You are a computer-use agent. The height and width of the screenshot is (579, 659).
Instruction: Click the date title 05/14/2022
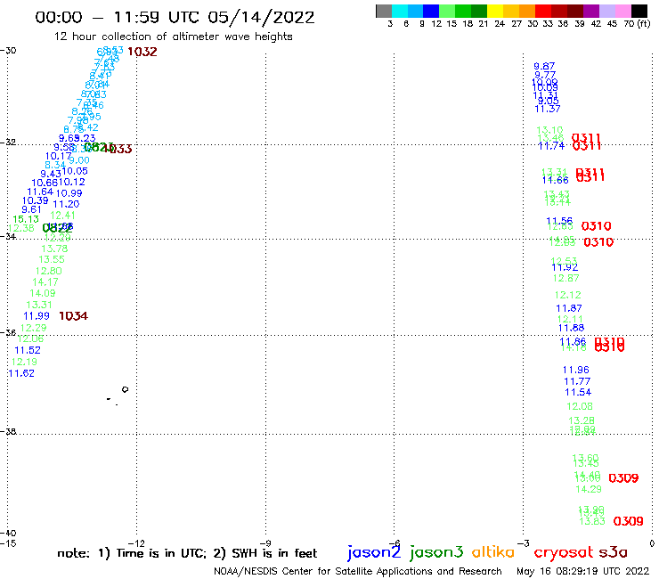[x=261, y=18]
